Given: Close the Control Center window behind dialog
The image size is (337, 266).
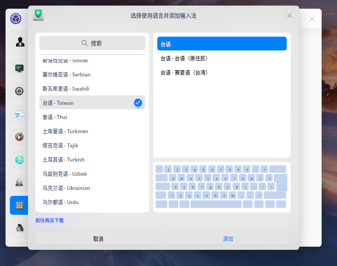Looking at the screenshot, I should (312, 19).
